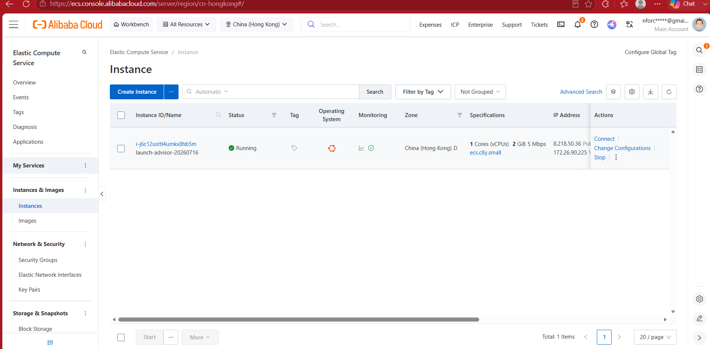This screenshot has height=349, width=710.
Task: Open Advanced Search link
Action: pos(581,92)
